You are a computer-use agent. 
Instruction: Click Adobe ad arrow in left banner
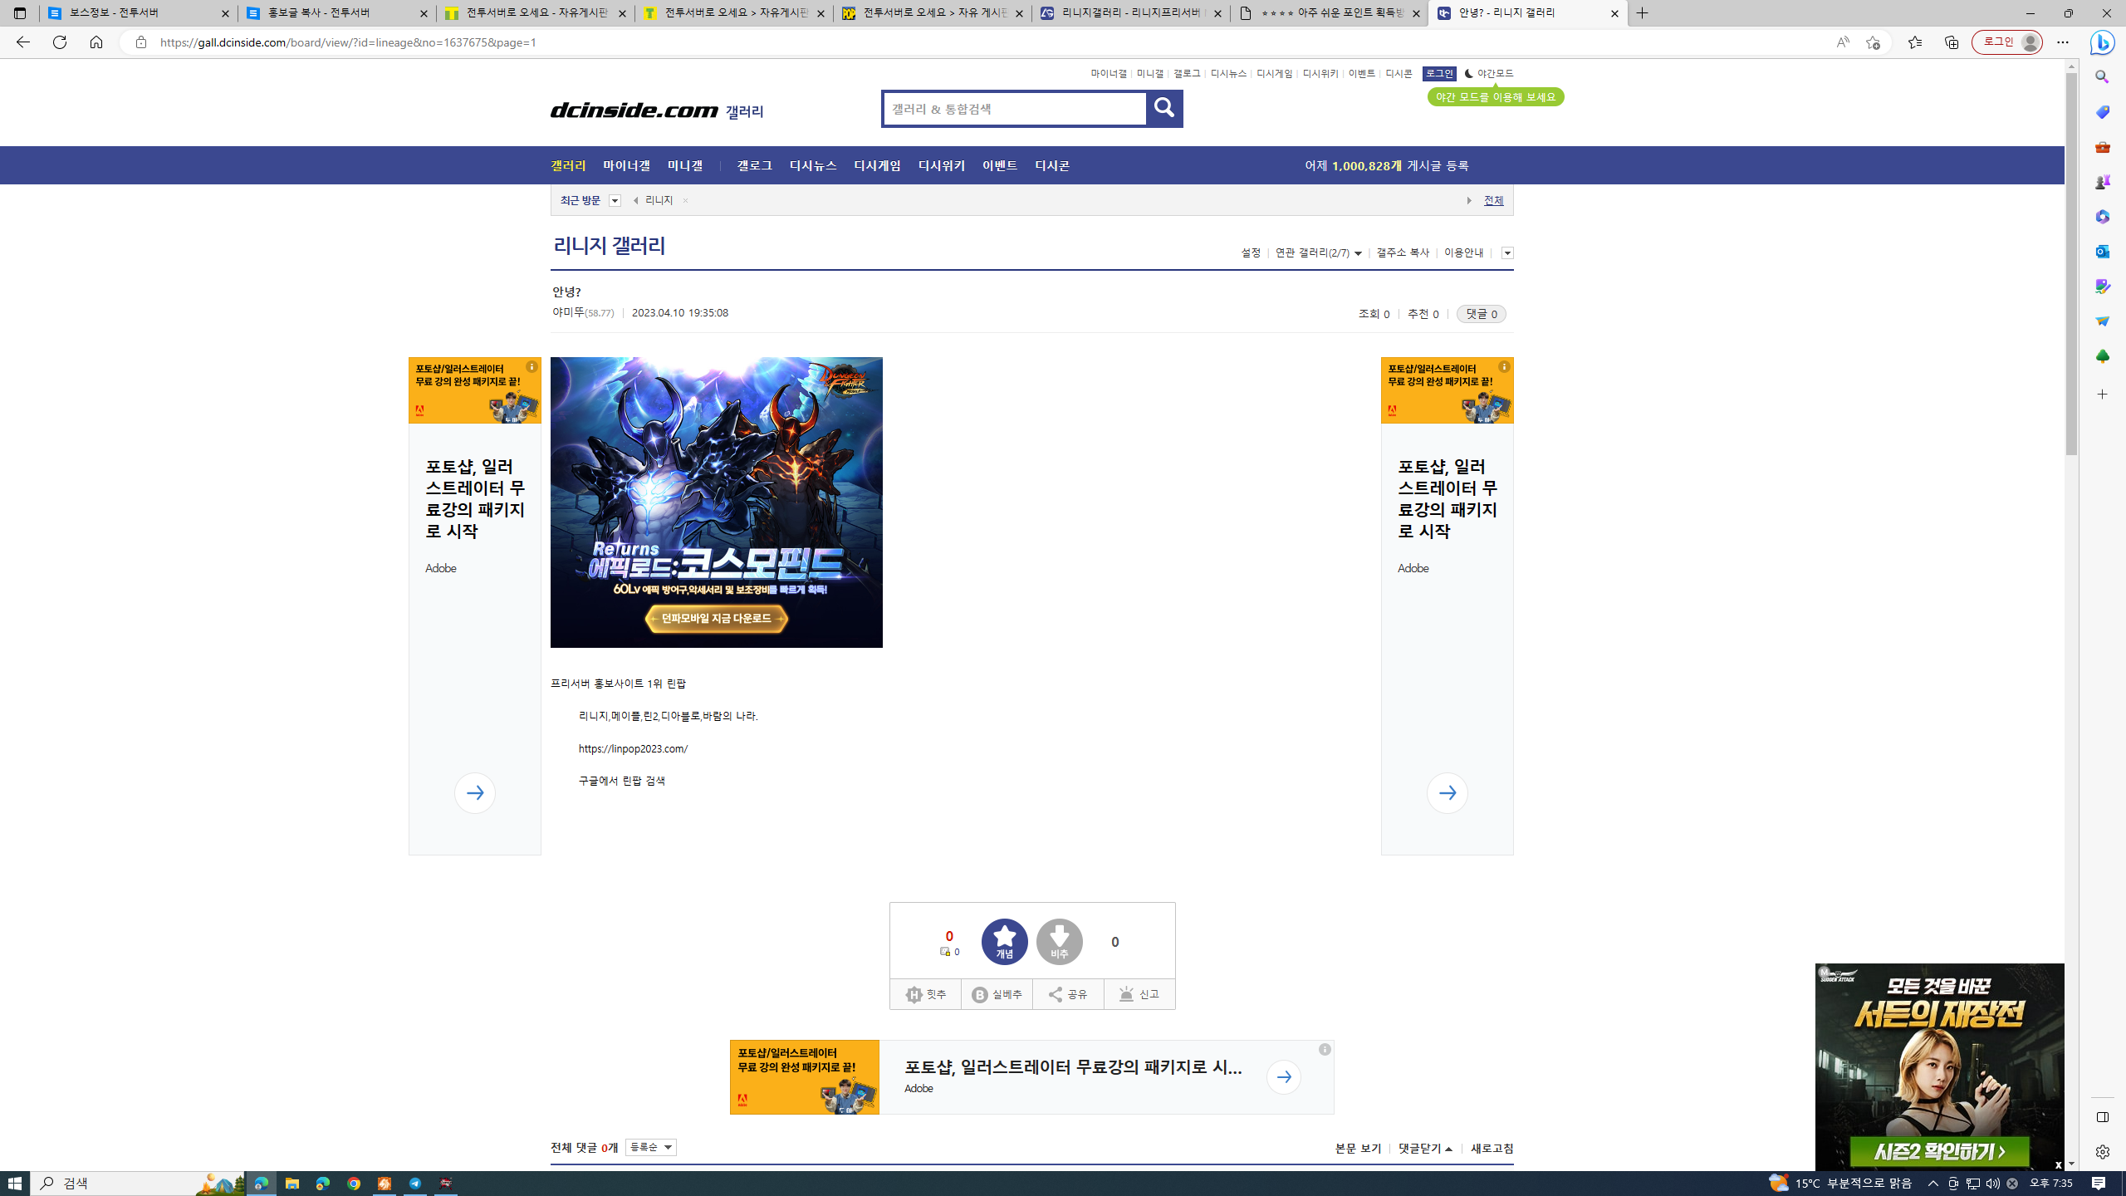pos(475,793)
